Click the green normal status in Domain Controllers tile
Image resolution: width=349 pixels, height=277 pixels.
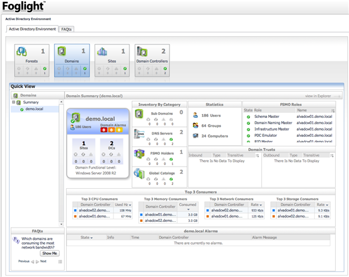(x=165, y=68)
